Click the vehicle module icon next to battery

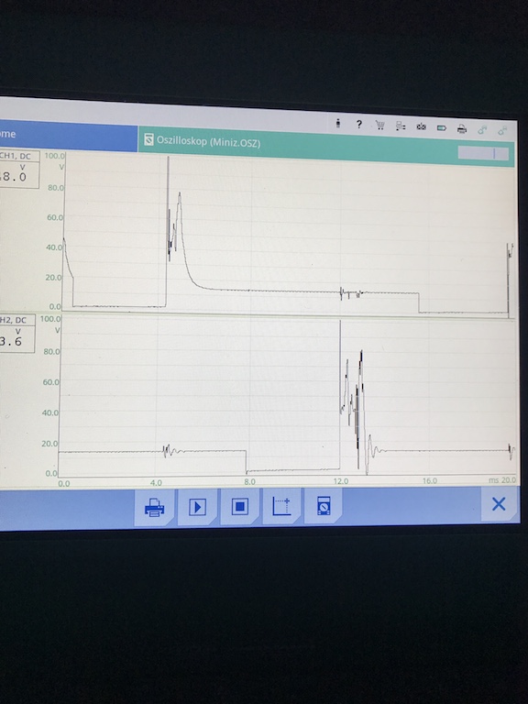(421, 127)
